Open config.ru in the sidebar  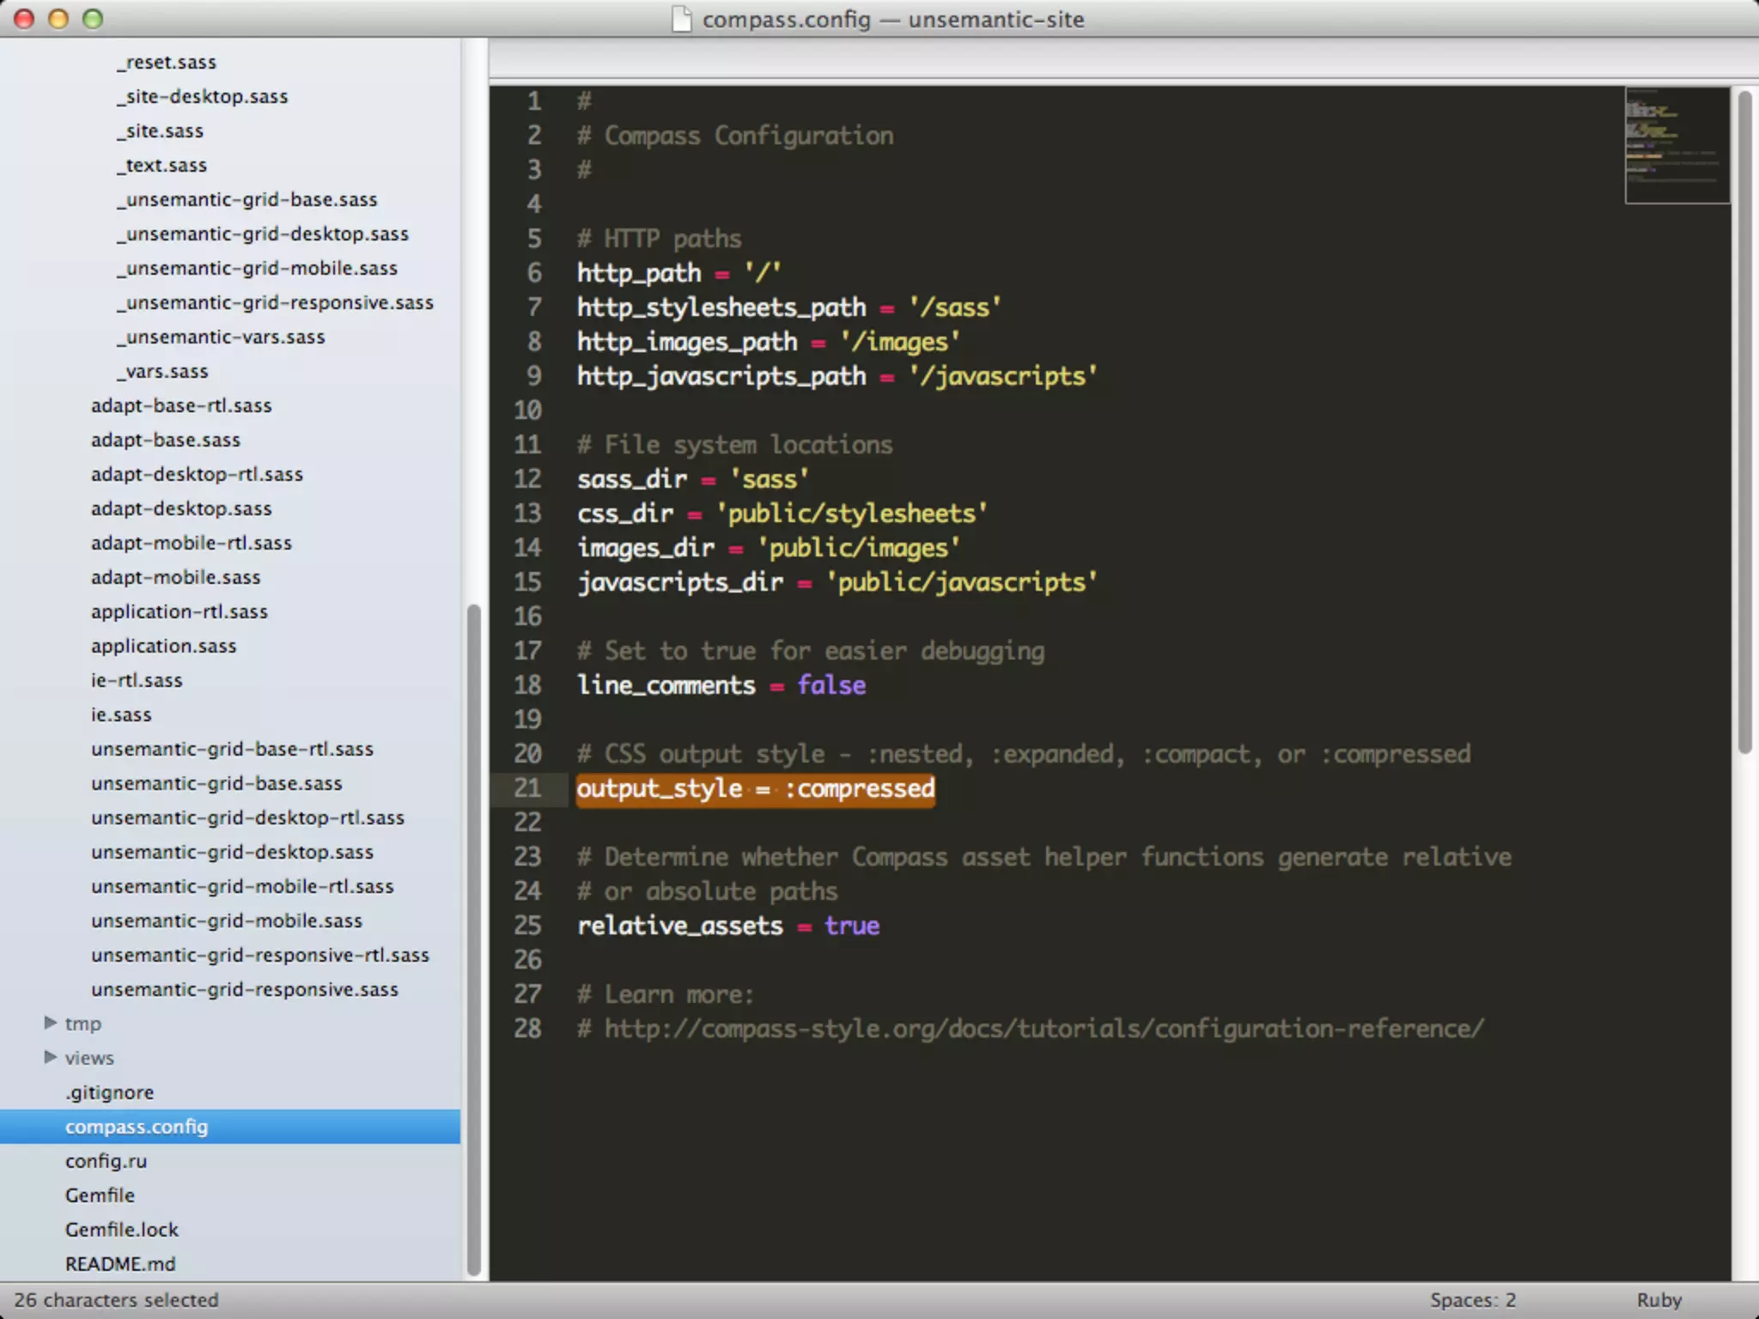(x=106, y=1161)
